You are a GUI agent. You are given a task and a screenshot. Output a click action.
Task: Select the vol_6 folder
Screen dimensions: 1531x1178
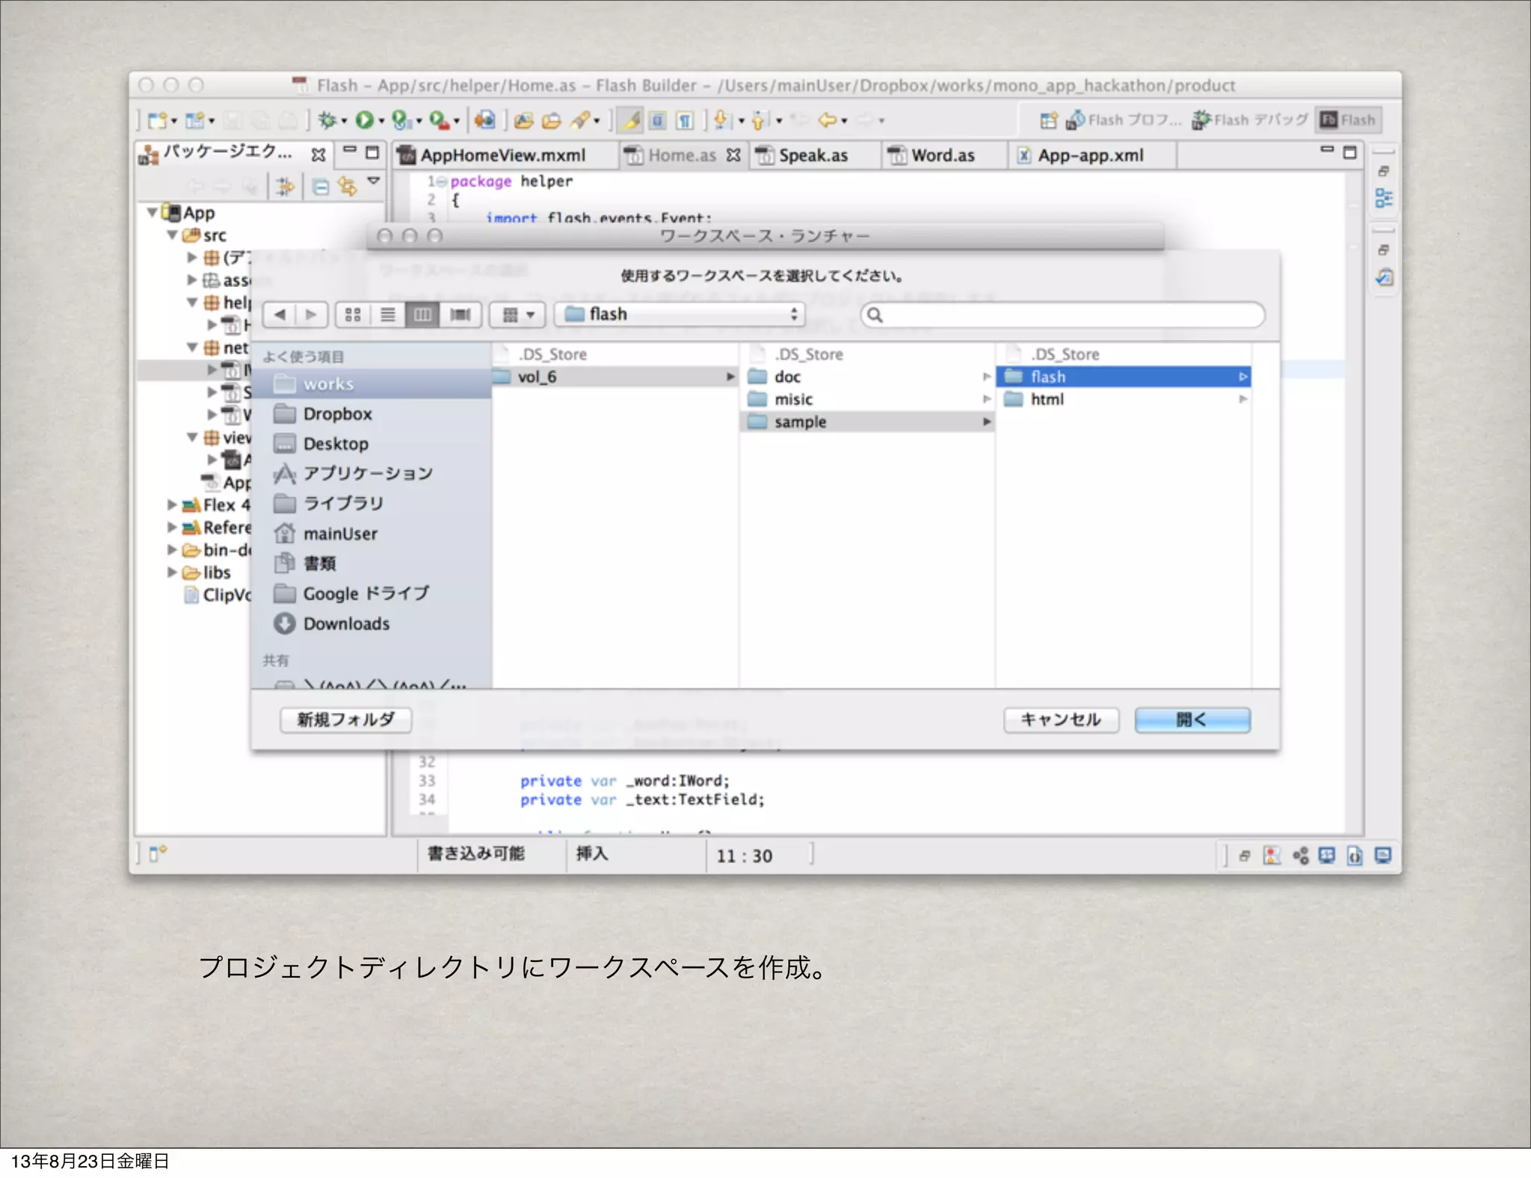(615, 377)
